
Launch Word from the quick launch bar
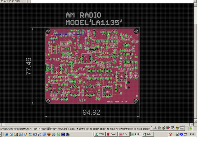[x=63, y=134]
